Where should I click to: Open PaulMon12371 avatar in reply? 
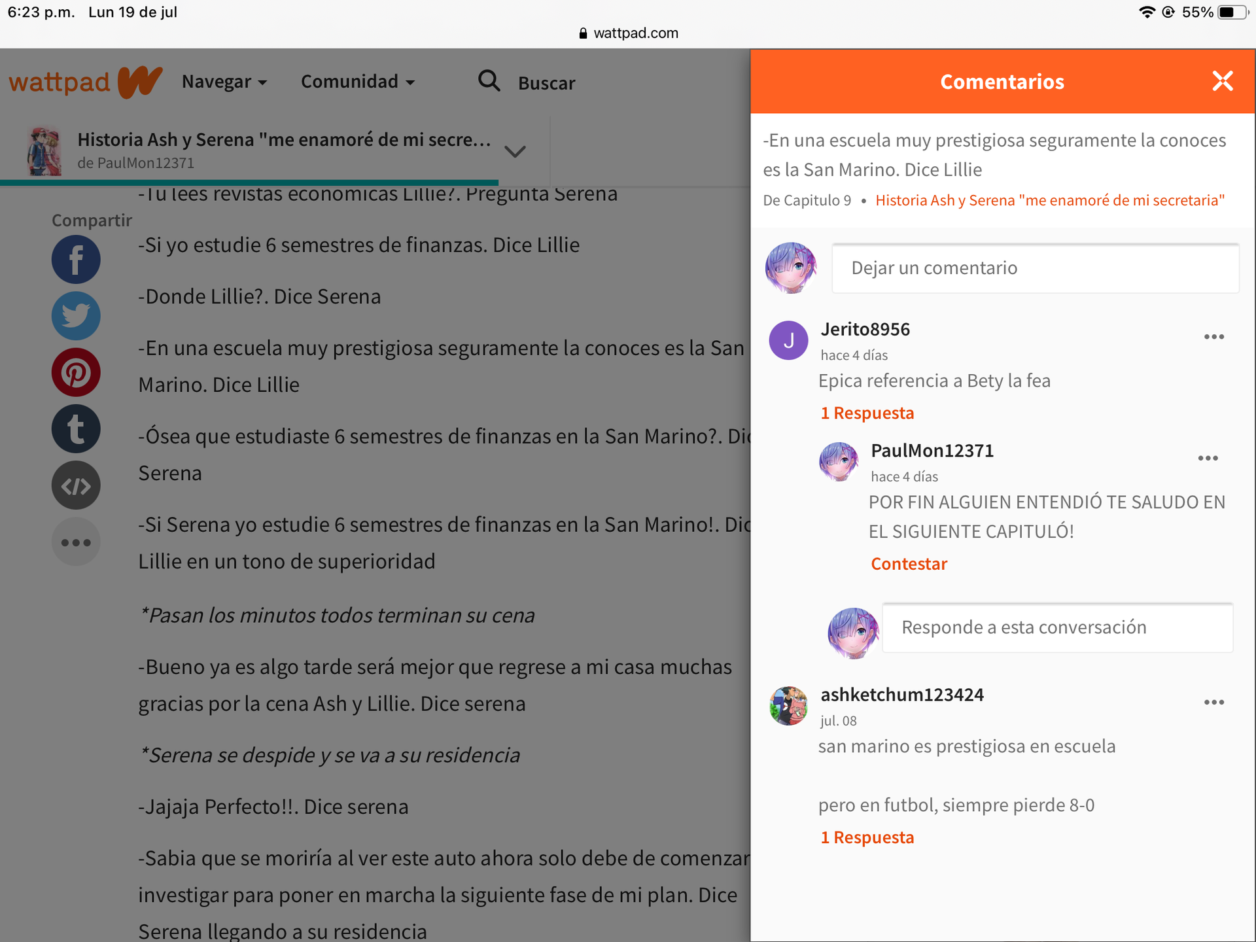point(839,462)
